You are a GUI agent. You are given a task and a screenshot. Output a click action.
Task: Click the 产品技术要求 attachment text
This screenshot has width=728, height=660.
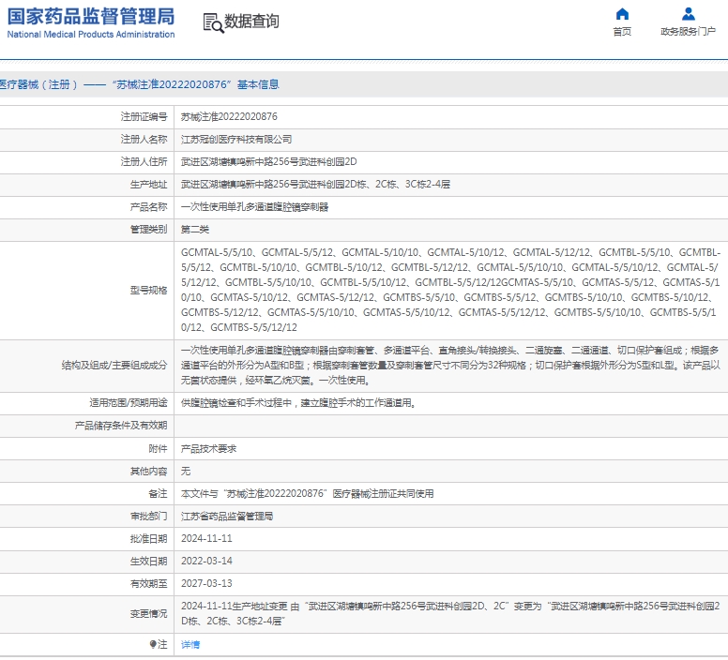[208, 449]
